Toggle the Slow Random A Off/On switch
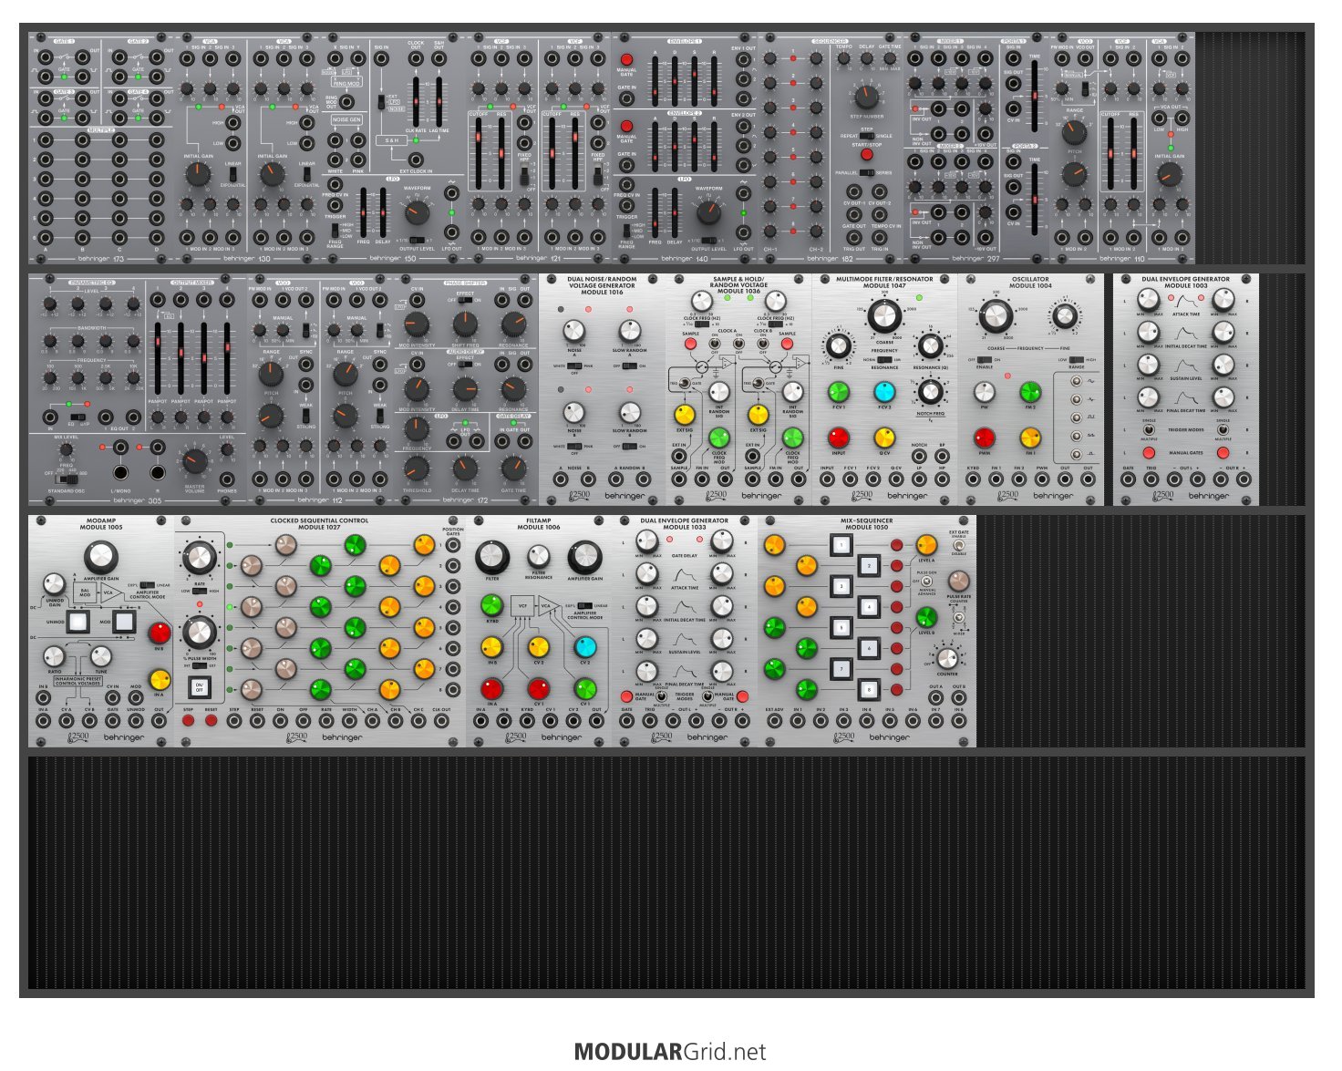The width and height of the screenshot is (1342, 1071). coord(630,366)
